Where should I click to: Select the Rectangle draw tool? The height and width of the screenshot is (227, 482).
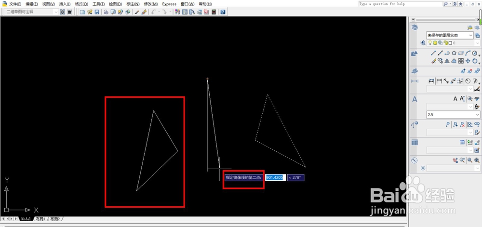click(x=461, y=53)
